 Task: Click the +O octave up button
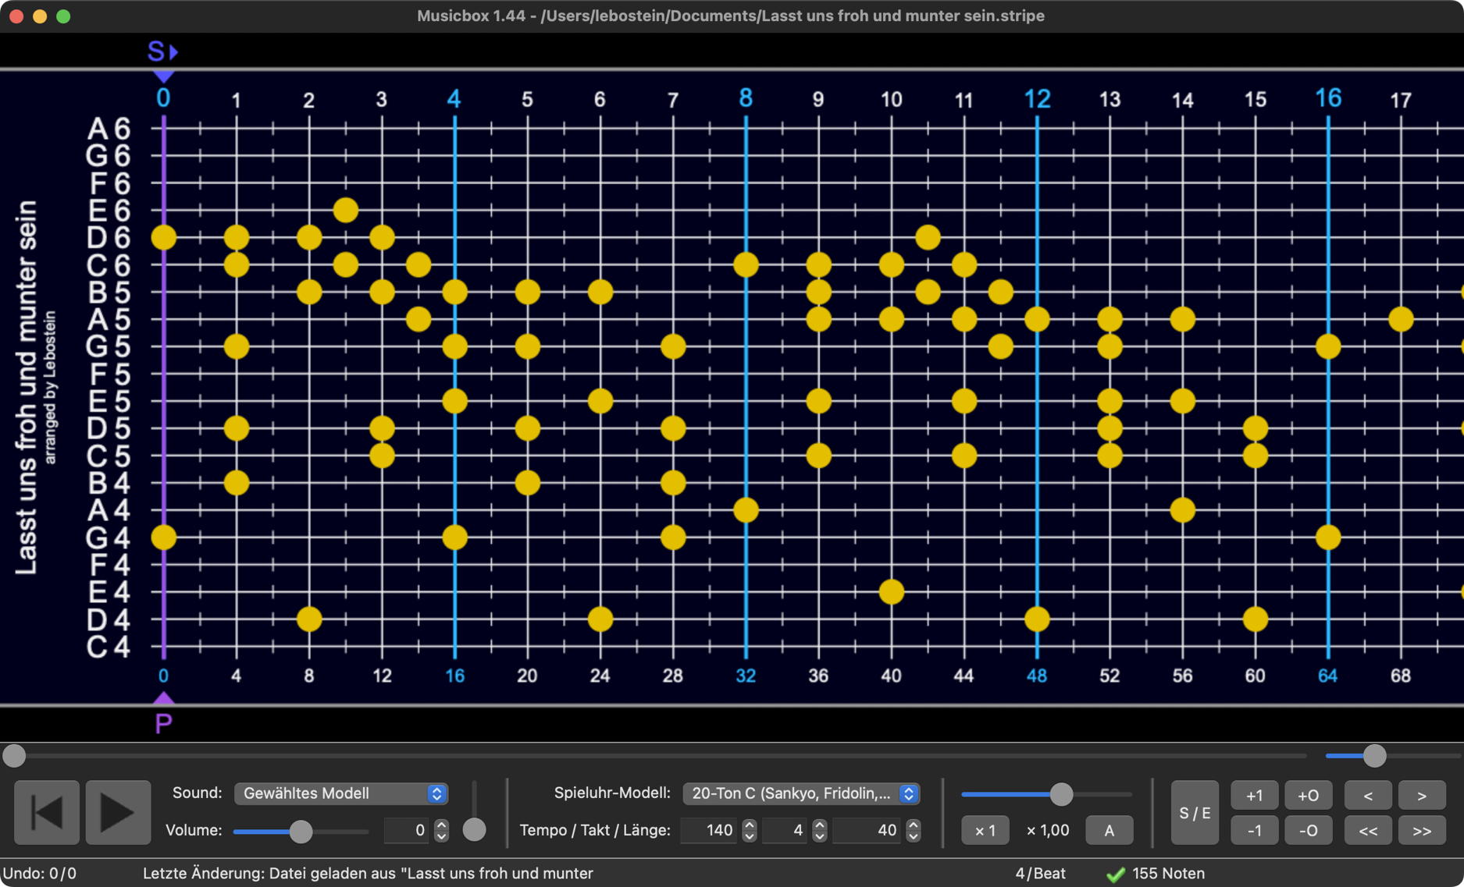point(1308,795)
